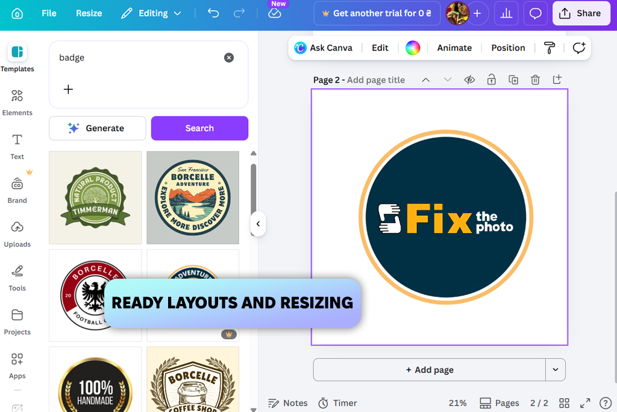Image resolution: width=617 pixels, height=412 pixels.
Task: Add a comment with bubble-plus icon
Action: (579, 48)
